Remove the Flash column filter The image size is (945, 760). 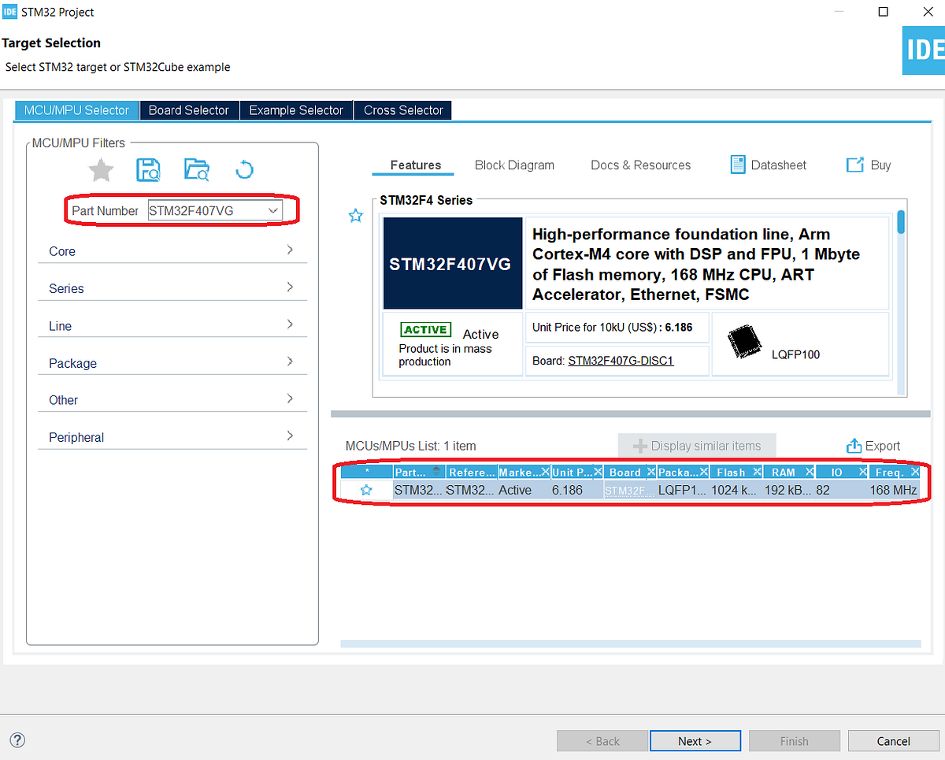(758, 472)
